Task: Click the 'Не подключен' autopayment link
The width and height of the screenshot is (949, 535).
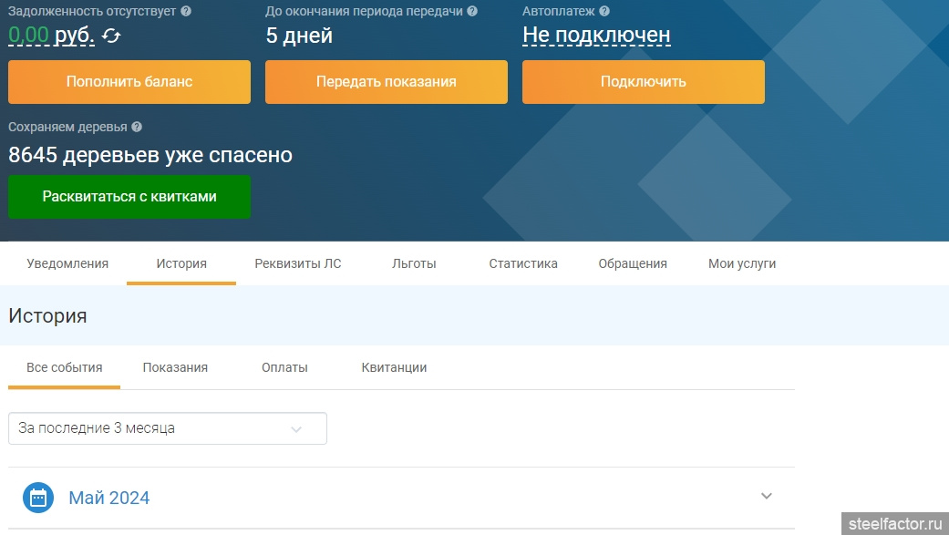Action: (596, 36)
